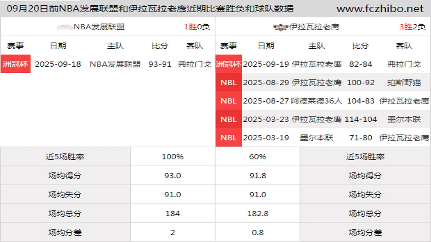Image resolution: width=431 pixels, height=242 pixels.
Task: Click the 伊拉瓦拉老鹰 team logo
Action: click(x=281, y=27)
